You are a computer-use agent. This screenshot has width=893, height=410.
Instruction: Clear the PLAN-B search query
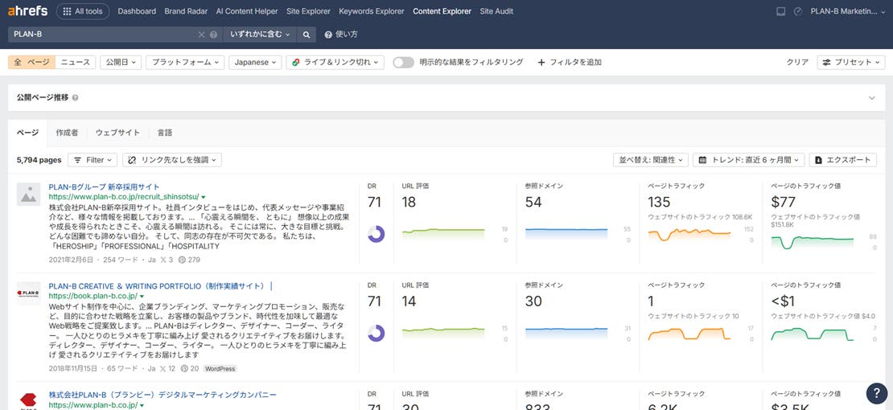[201, 35]
